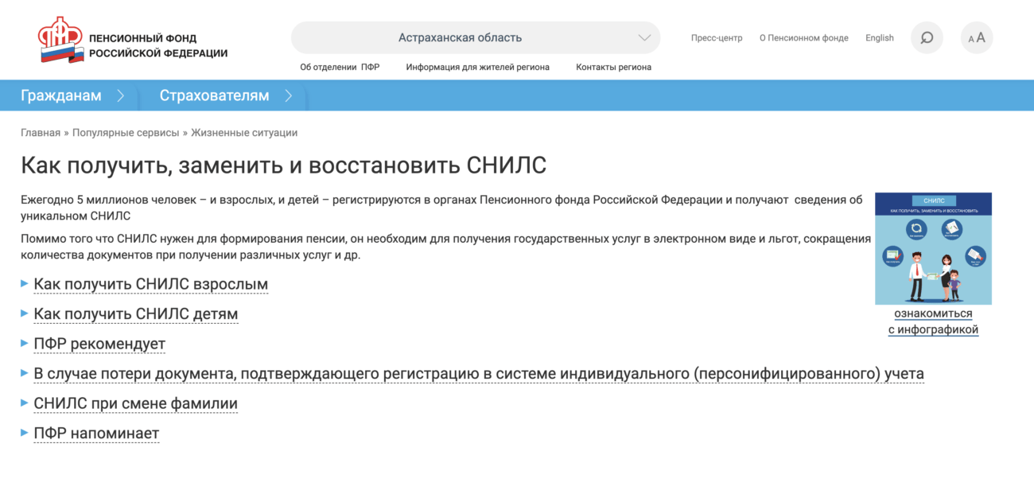Open the Астраханская область region dropdown

pyautogui.click(x=476, y=37)
